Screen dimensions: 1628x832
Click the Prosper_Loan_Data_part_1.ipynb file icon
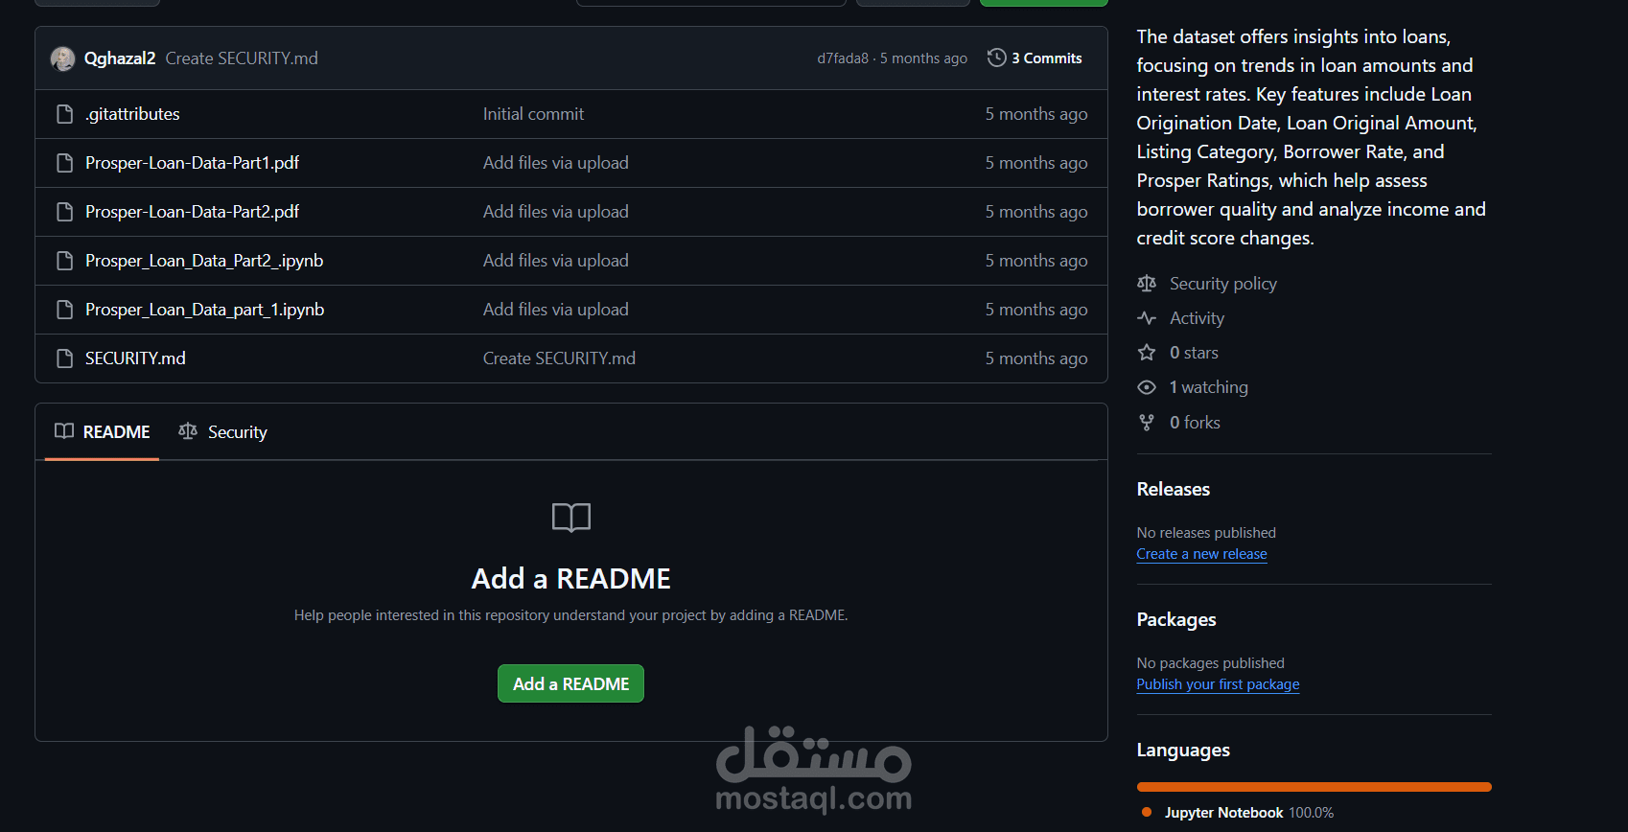pyautogui.click(x=65, y=310)
